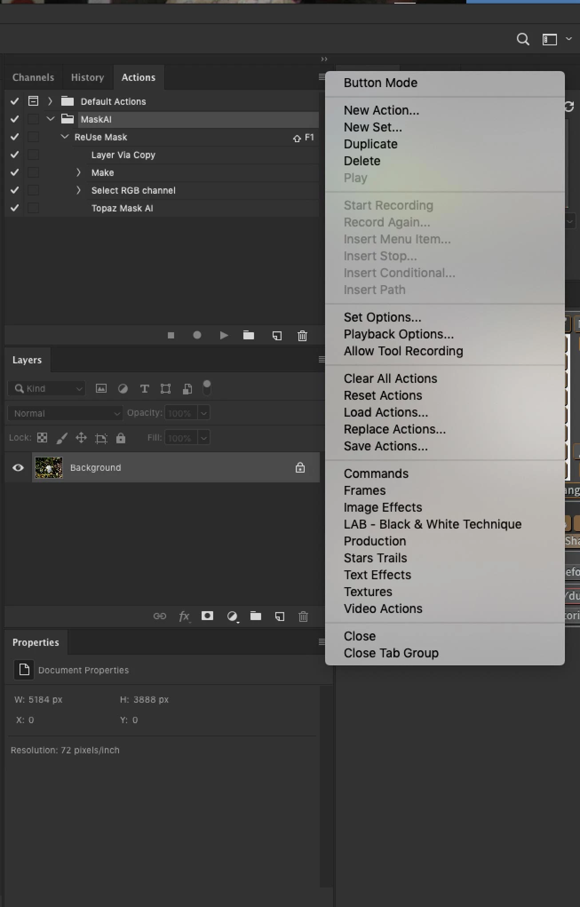This screenshot has height=907, width=580.
Task: Click Lock position move icon
Action: tap(81, 438)
